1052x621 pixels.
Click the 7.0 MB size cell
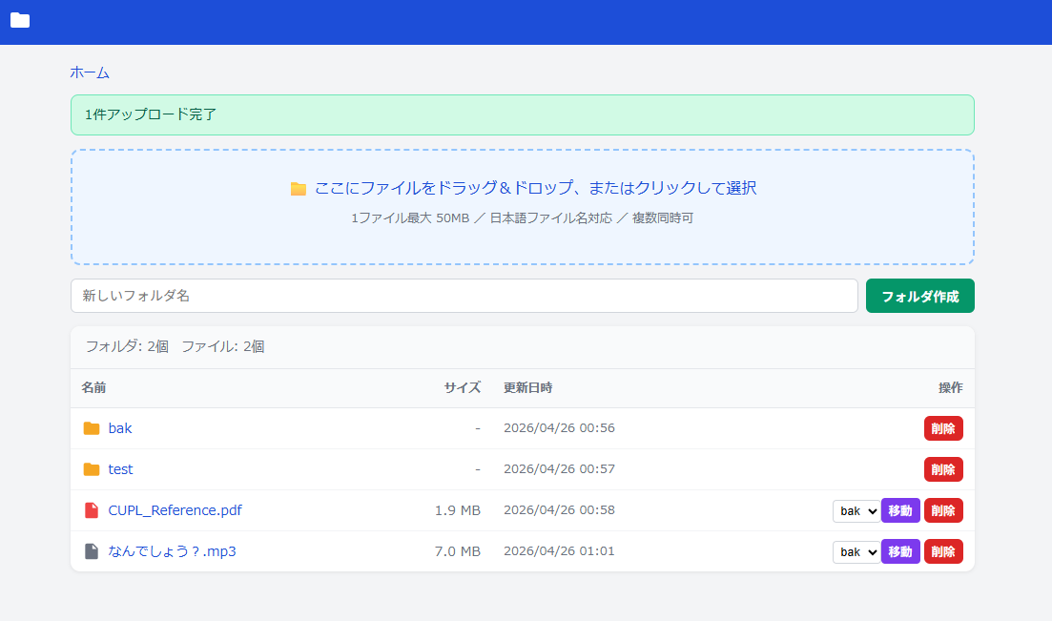pos(458,551)
